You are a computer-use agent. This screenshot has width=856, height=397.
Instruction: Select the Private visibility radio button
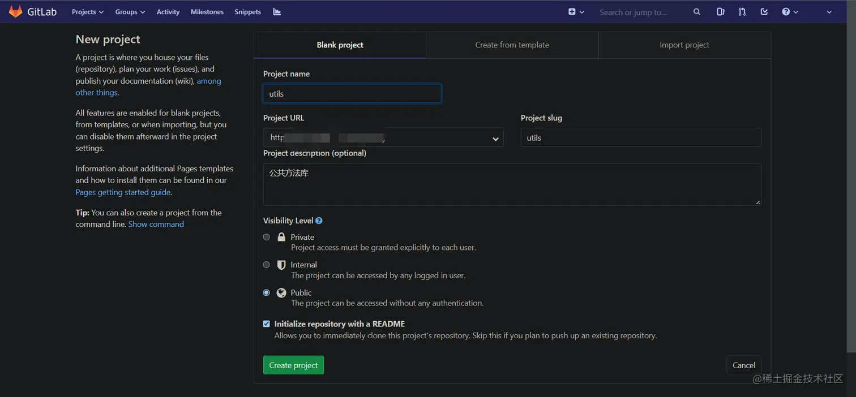point(266,237)
